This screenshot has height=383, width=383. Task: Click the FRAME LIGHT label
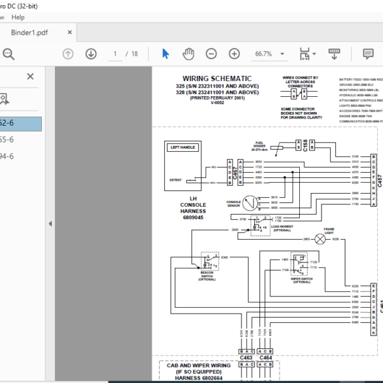click(x=329, y=231)
